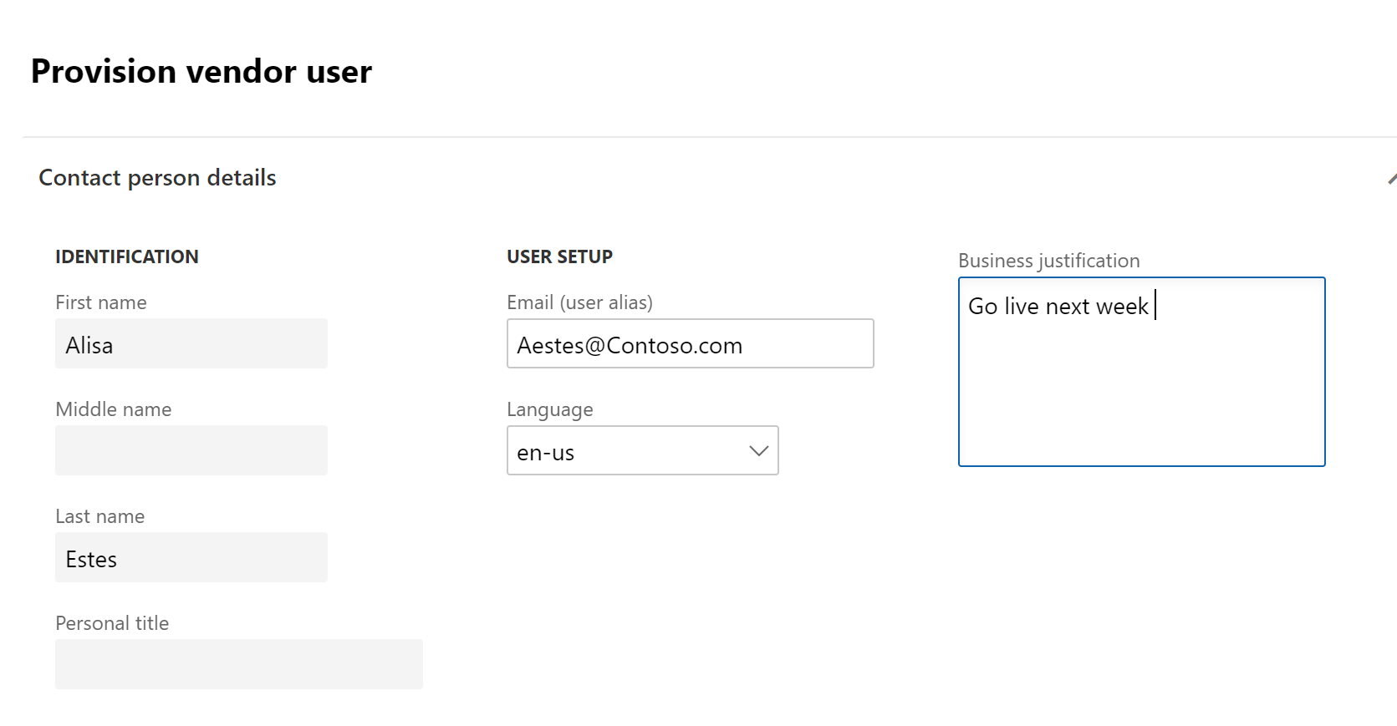
Task: Click into the empty Personal title field
Action: 238,665
